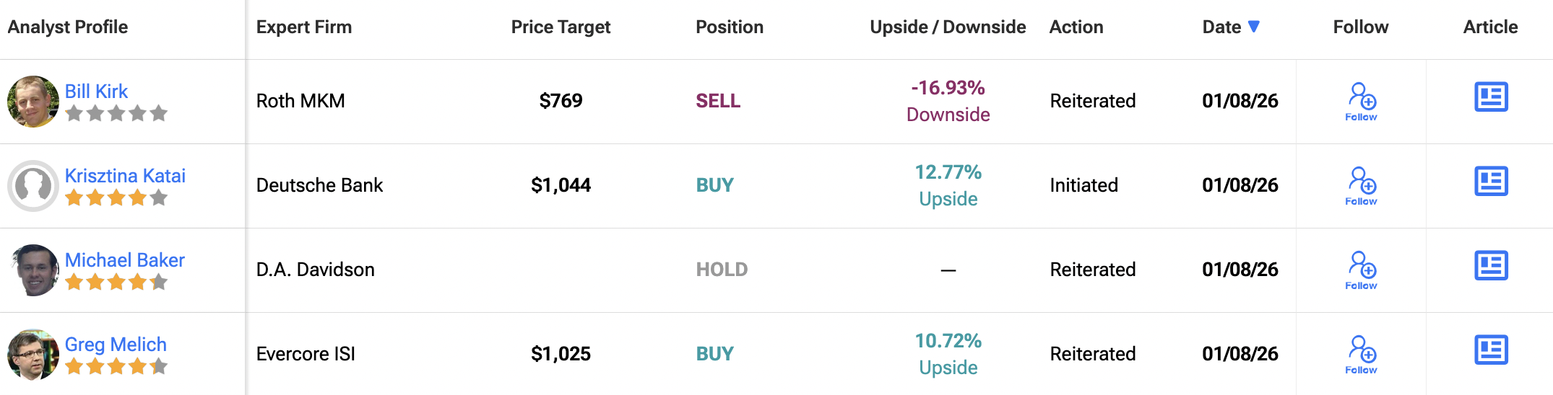Open D.A. Davidson article icon
The image size is (1553, 395).
tap(1491, 266)
